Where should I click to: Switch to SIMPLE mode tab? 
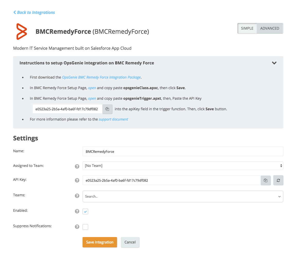[247, 28]
